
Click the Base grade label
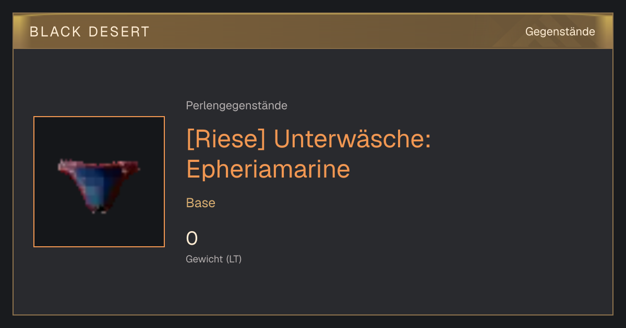201,203
